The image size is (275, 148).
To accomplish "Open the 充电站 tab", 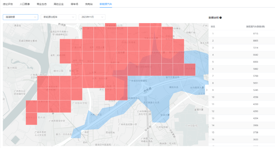I will [x=89, y=4].
